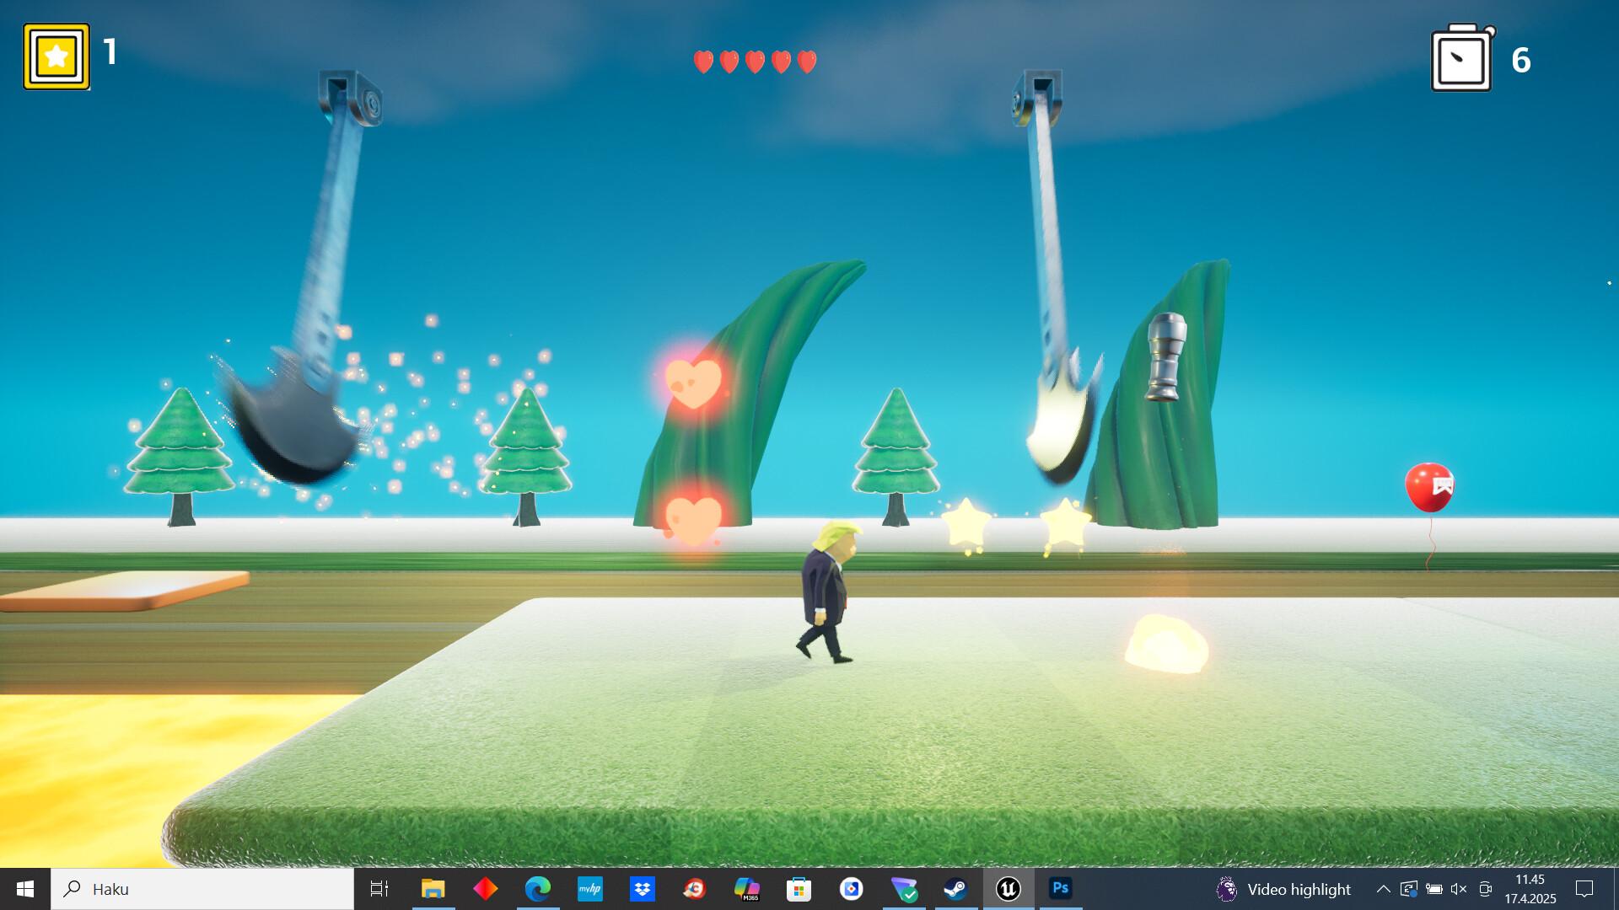The height and width of the screenshot is (910, 1619).
Task: Open Microsoft 365 Copilot
Action: tap(746, 889)
